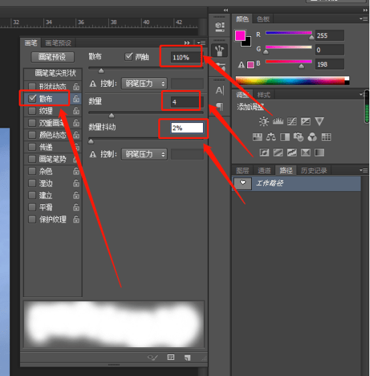Open the Color panel flyout menu
The width and height of the screenshot is (370, 376).
[363, 19]
